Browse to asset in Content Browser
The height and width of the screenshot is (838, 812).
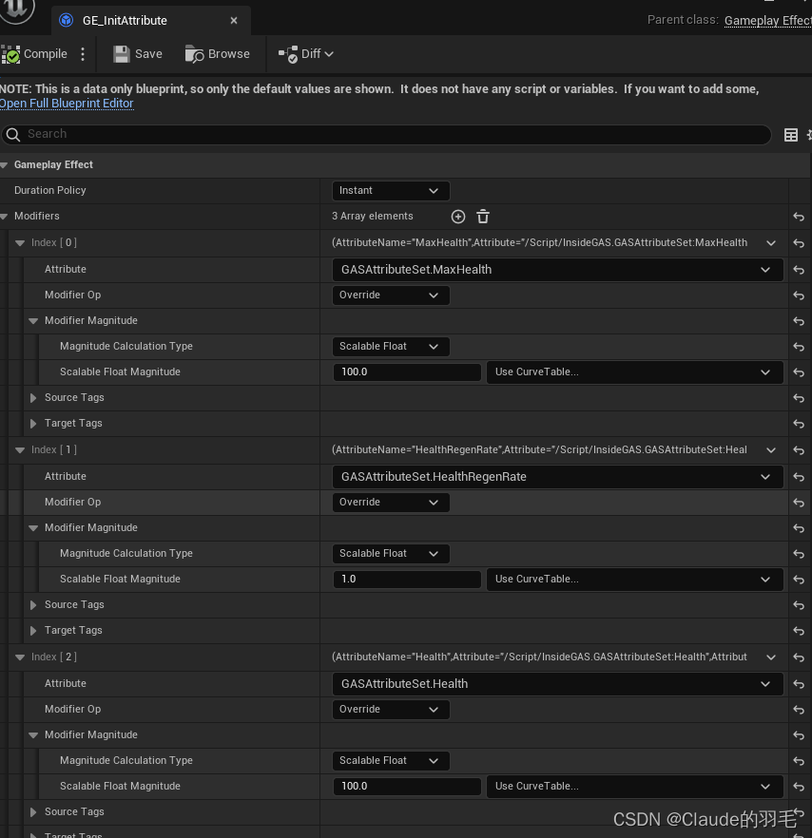point(217,54)
